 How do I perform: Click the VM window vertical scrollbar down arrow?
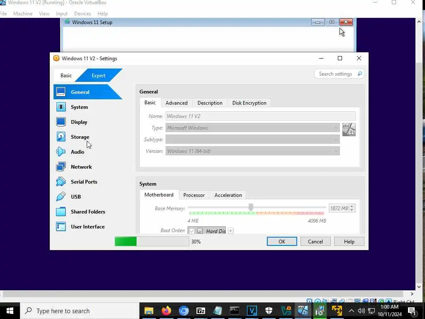pos(419,287)
